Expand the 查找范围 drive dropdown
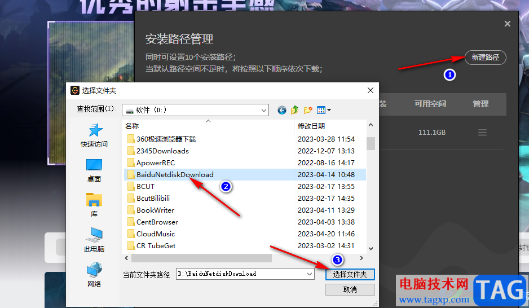The width and height of the screenshot is (529, 308). [x=264, y=111]
